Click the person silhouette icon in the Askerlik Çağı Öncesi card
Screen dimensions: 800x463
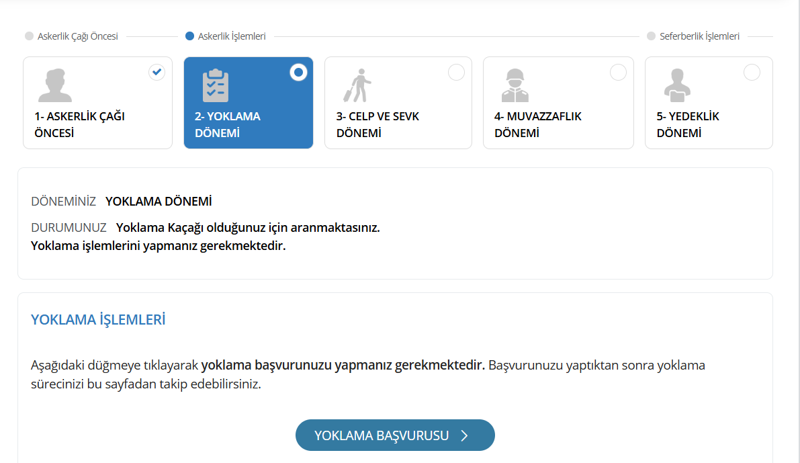(54, 85)
